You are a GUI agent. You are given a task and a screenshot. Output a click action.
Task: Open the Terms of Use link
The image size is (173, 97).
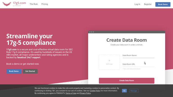point(71,93)
